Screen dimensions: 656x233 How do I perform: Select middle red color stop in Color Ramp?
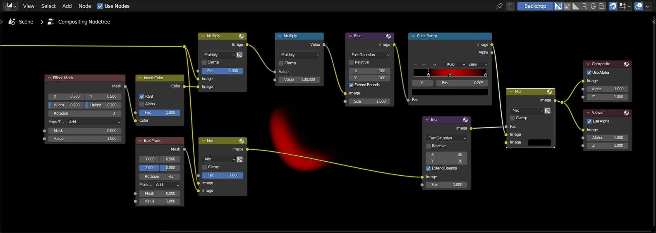(450, 75)
